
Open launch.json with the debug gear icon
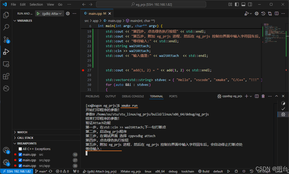pos(68,14)
